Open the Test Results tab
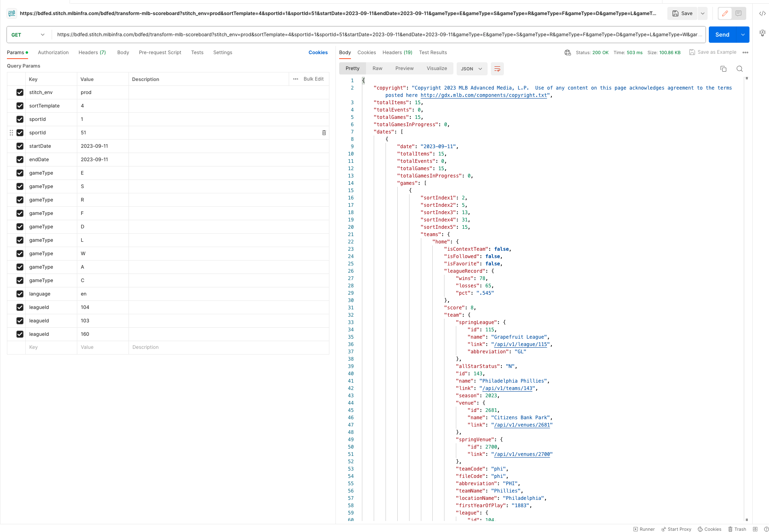 coord(433,53)
